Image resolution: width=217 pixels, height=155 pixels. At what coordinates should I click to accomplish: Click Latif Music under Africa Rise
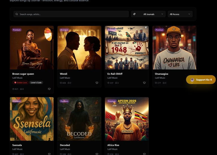112,149
